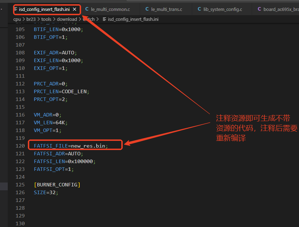This screenshot has height=227, width=299.
Task: Click the C icon on lib_system_config.c tab
Action: [x=199, y=9]
